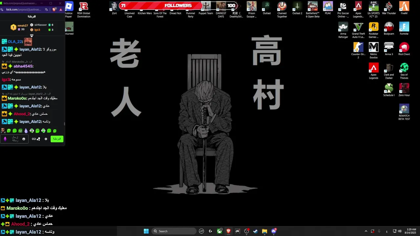Open Steam from the taskbar
Screen dimensions: 420x236
point(255,231)
